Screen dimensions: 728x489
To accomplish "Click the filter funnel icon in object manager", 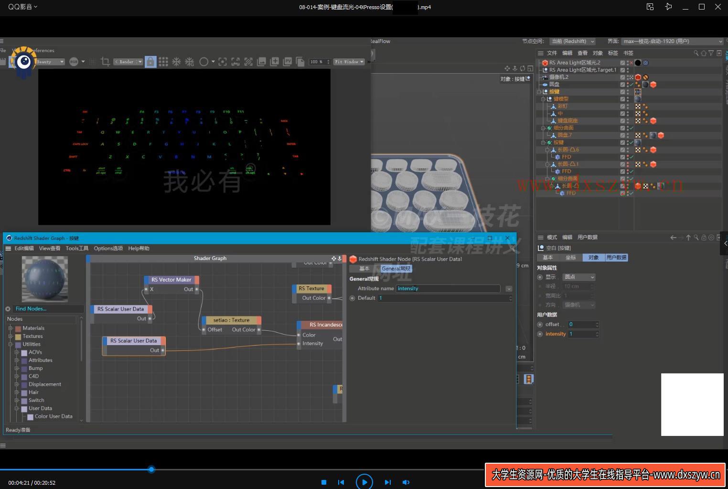I will tap(711, 53).
